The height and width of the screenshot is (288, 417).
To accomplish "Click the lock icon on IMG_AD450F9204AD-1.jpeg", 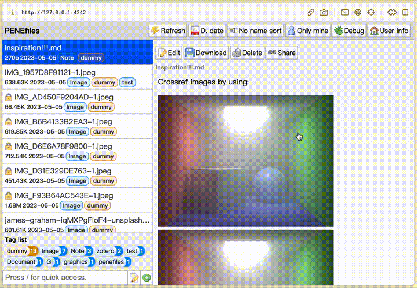I will [x=9, y=97].
